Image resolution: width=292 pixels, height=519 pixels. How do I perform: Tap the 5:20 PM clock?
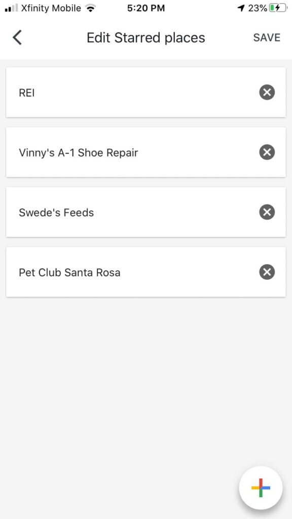[145, 8]
